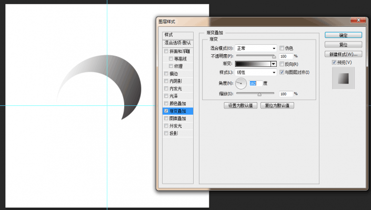Screen dimensions: 371x210
Task: Open gradient picker dropdown arrow
Action: [x=274, y=64]
